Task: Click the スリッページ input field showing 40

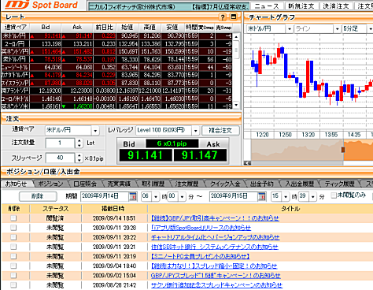Action: tap(60, 158)
